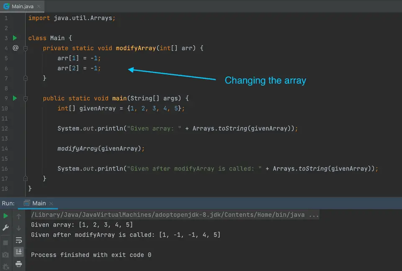Toggle scroll to end of console output

click(x=19, y=252)
